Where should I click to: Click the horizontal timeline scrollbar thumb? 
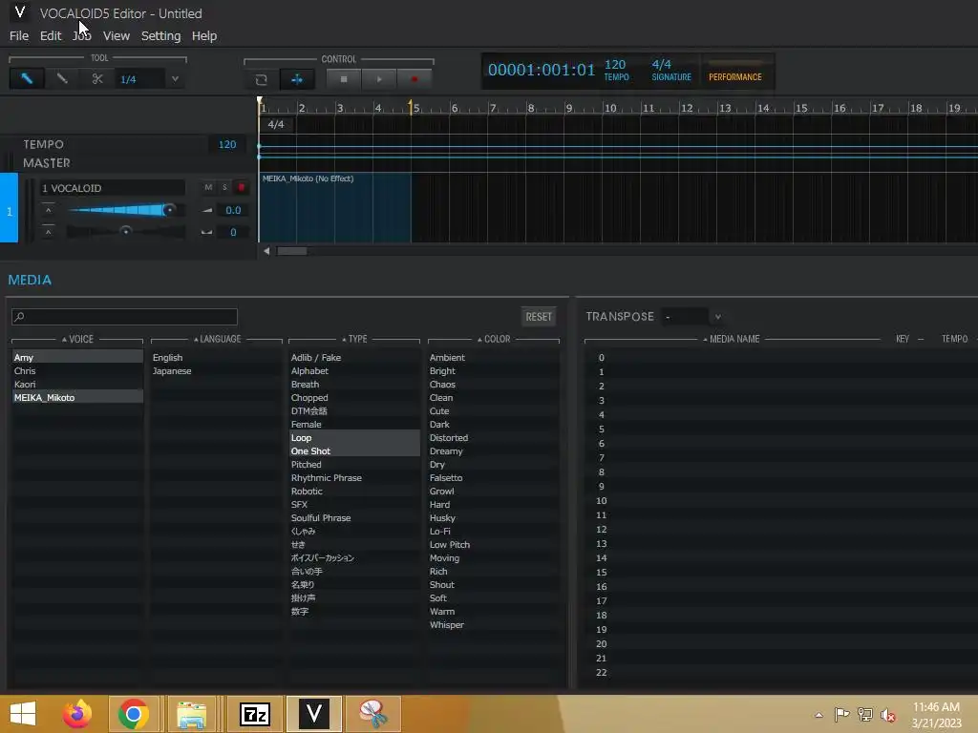coord(292,251)
